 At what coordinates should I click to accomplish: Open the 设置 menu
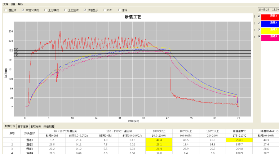click(13, 4)
